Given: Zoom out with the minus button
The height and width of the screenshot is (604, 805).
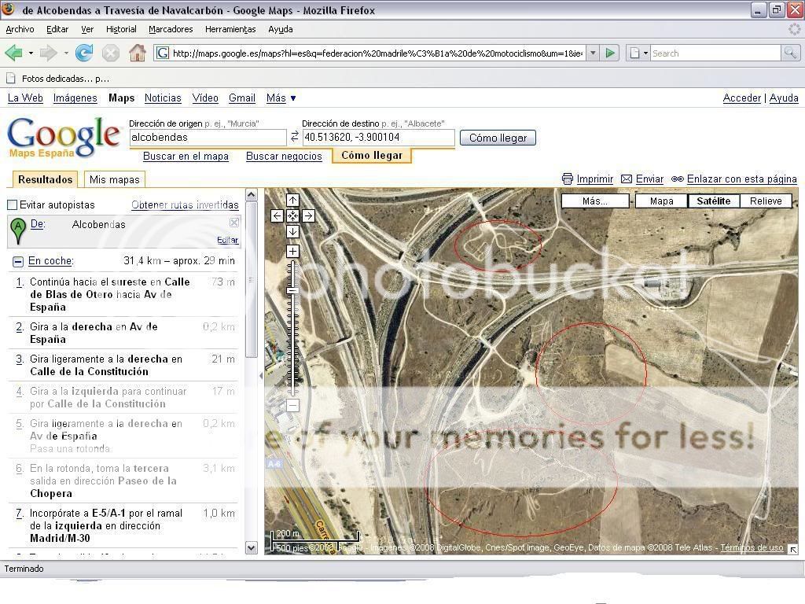Looking at the screenshot, I should coord(292,405).
